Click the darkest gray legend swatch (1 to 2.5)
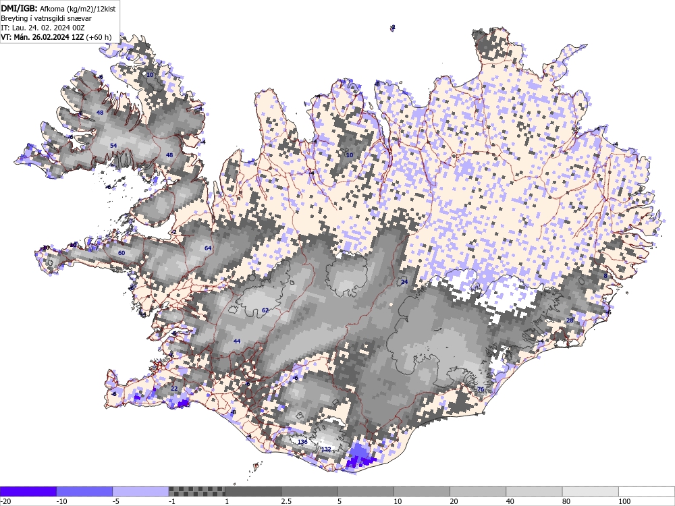 (x=253, y=491)
